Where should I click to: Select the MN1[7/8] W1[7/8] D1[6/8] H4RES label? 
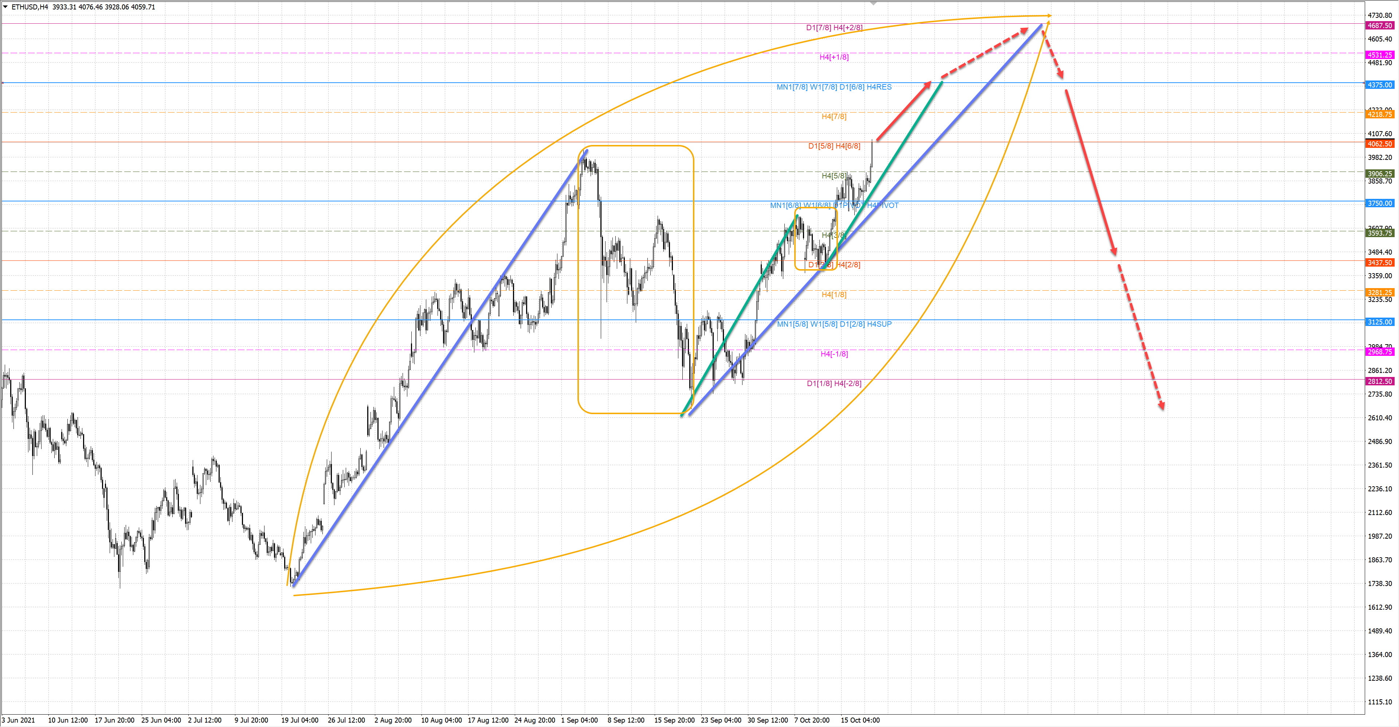834,87
